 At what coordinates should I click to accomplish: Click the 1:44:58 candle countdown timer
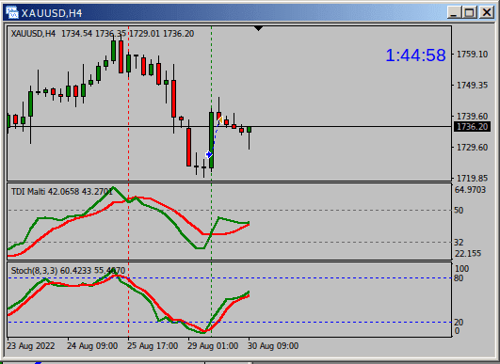click(x=415, y=55)
